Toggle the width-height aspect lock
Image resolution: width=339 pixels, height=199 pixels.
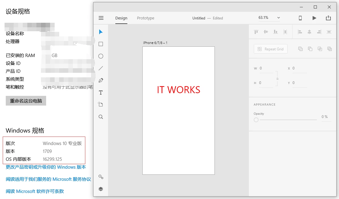[x=278, y=79]
